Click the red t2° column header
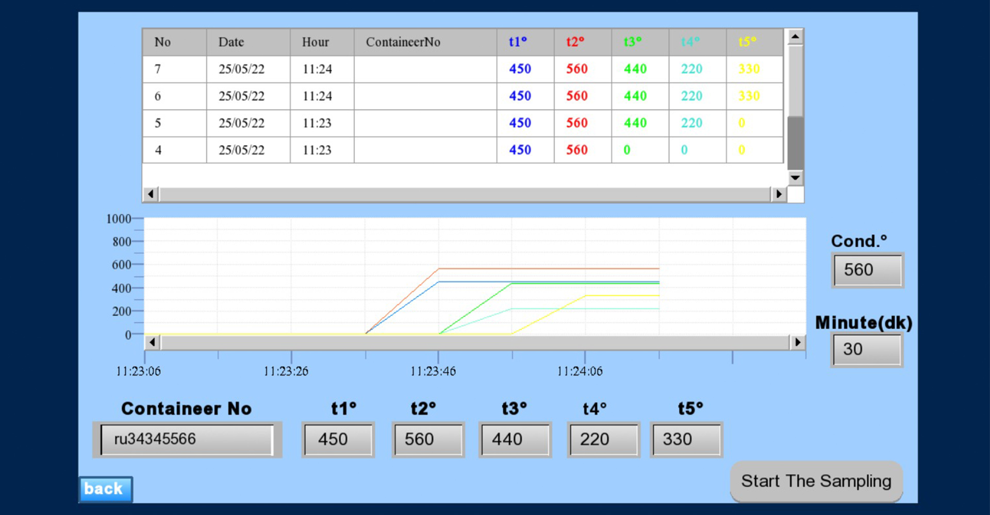Image resolution: width=990 pixels, height=515 pixels. tap(583, 42)
